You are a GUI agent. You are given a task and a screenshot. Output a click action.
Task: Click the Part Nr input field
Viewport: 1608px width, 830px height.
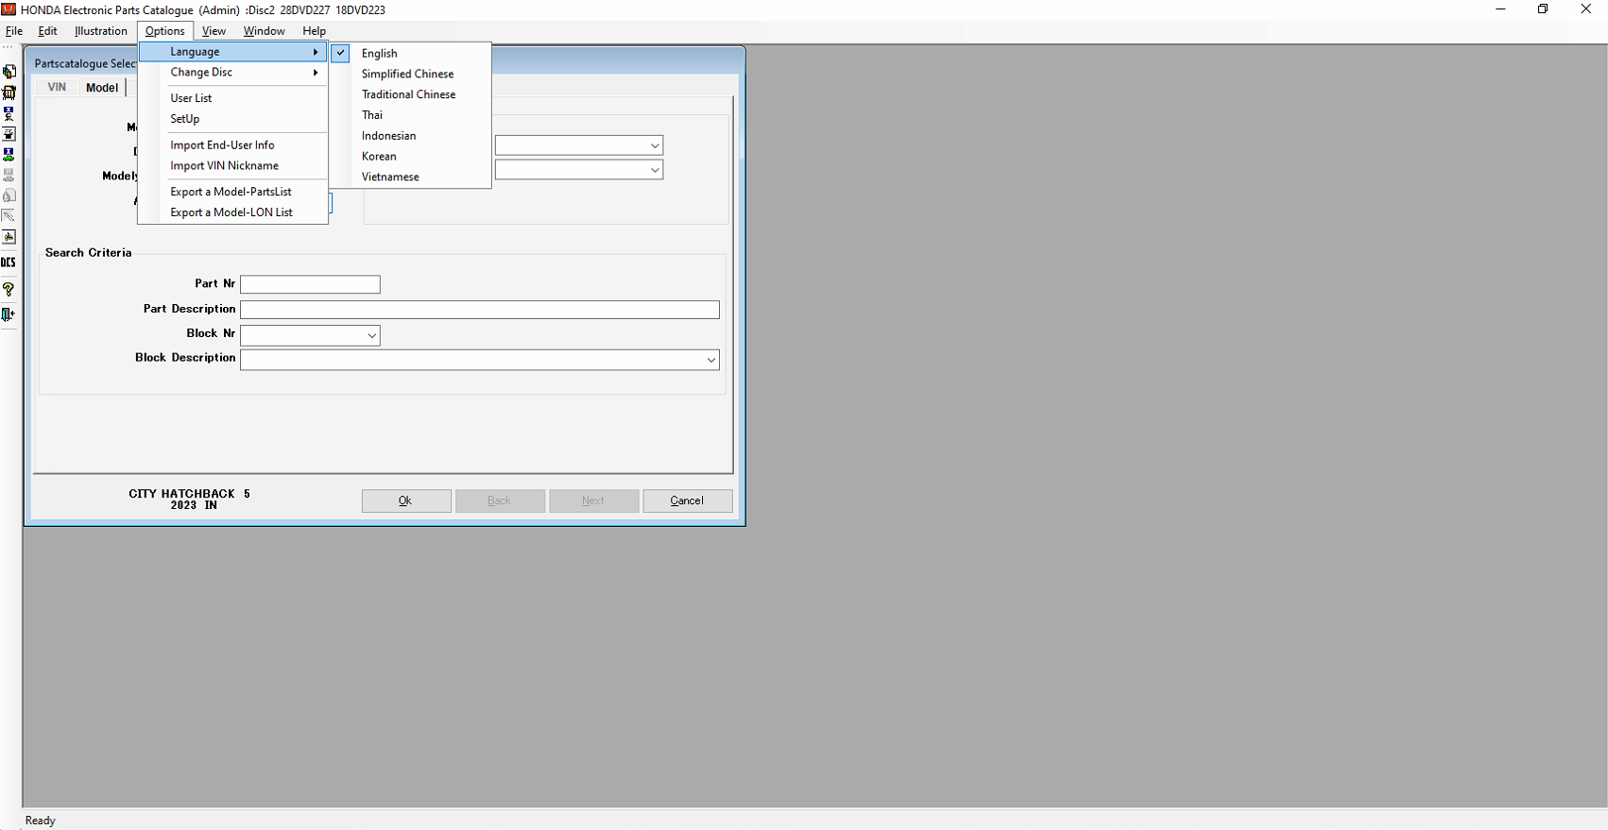point(310,284)
